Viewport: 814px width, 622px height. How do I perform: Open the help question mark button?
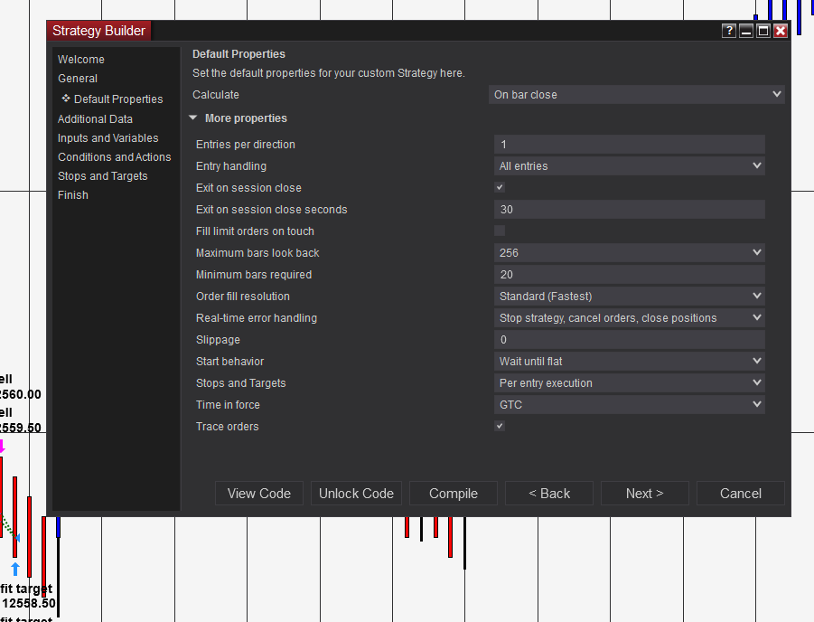pyautogui.click(x=728, y=31)
